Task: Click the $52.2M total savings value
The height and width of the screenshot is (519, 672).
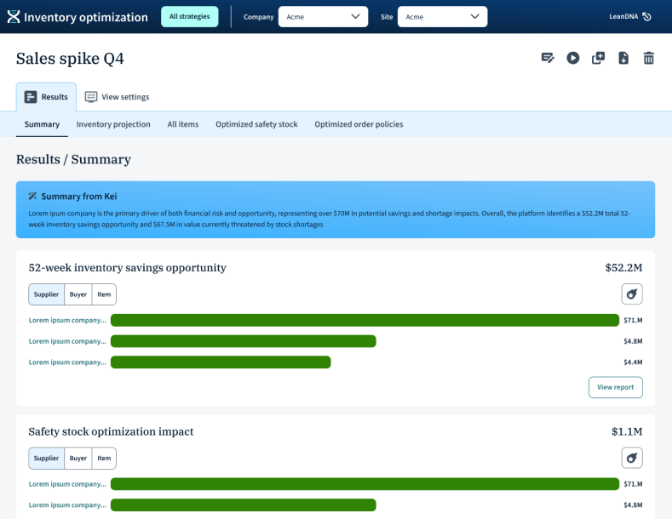Action: 623,268
